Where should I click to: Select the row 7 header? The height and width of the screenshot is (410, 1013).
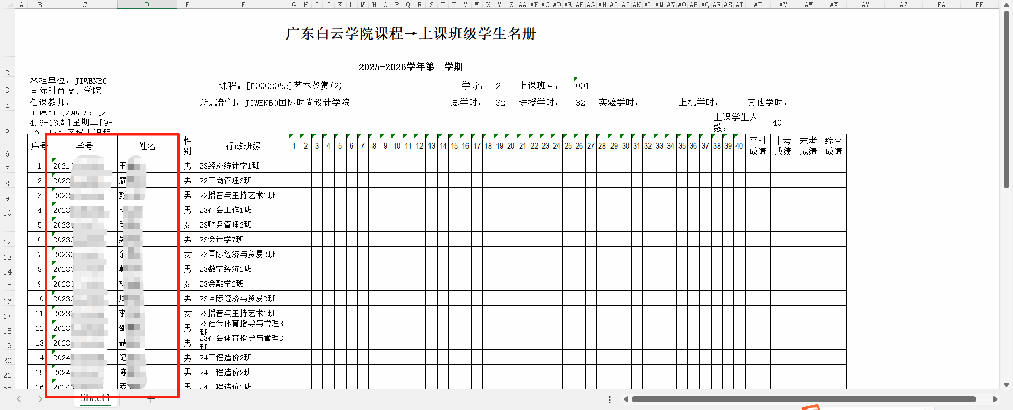click(7, 169)
